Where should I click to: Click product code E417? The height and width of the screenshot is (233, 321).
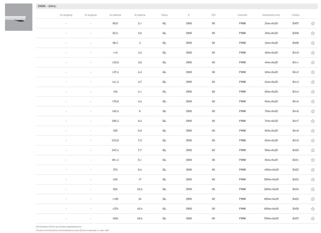295,121
